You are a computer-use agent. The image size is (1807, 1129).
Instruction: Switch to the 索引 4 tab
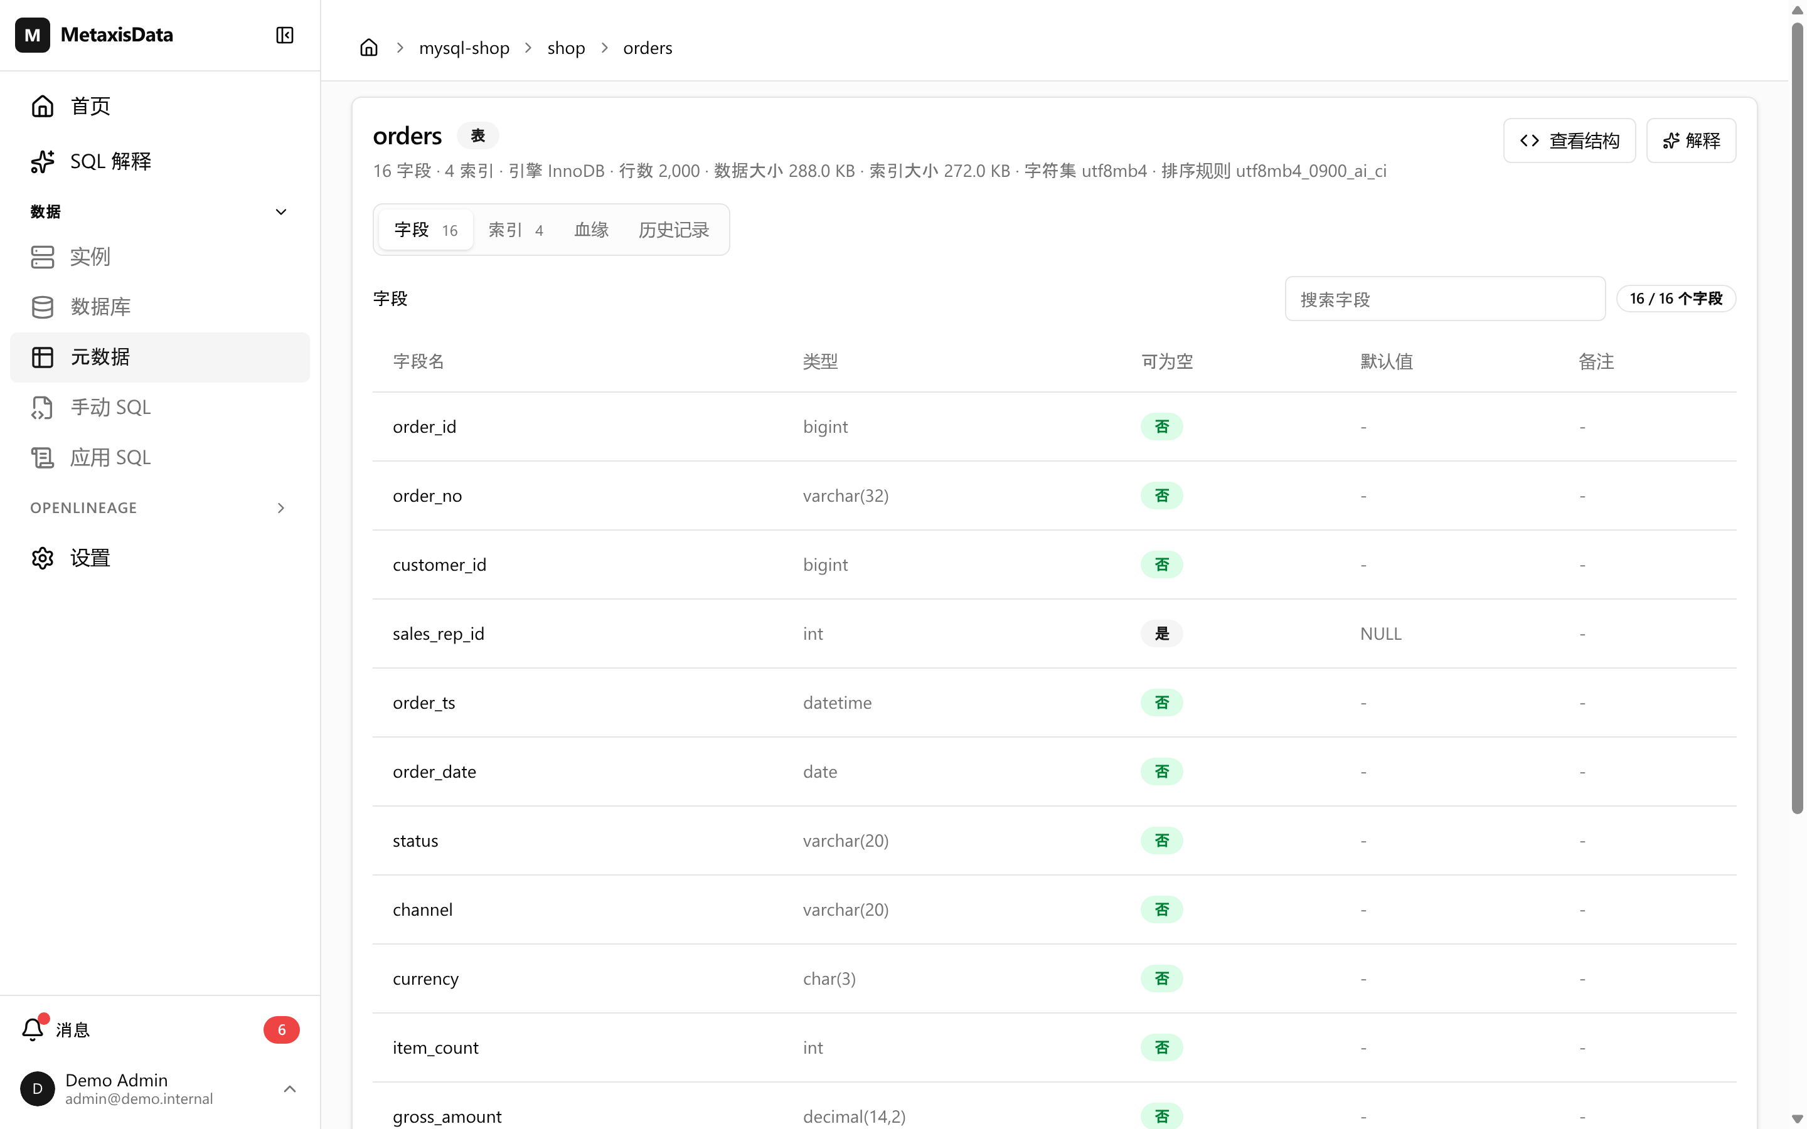(515, 230)
